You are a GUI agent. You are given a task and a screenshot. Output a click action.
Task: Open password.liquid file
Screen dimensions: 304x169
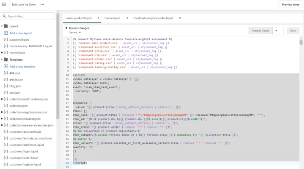[x=19, y=40]
